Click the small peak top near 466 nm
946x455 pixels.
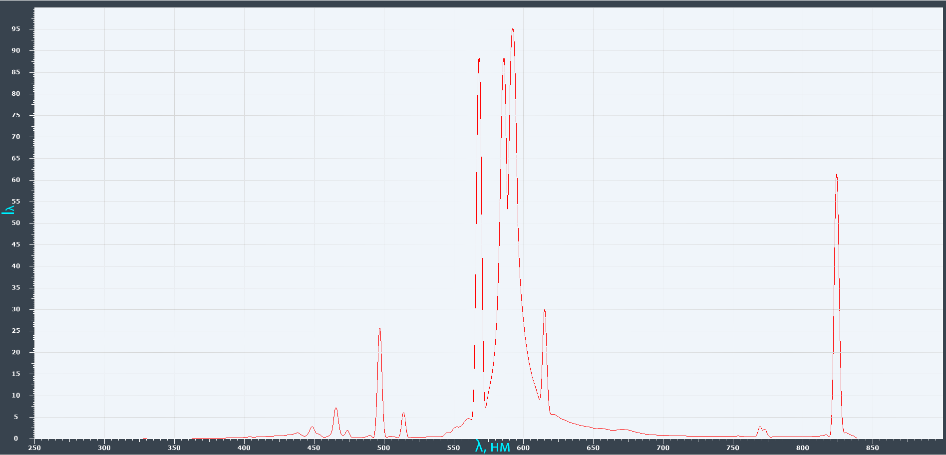(x=336, y=408)
